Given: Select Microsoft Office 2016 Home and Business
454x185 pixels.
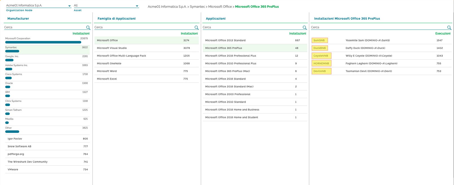Looking at the screenshot, I should (x=255, y=110).
